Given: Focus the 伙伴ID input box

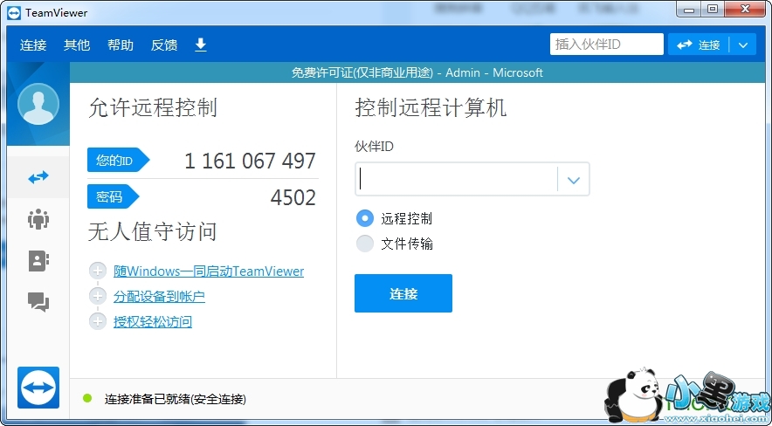Looking at the screenshot, I should click(457, 179).
